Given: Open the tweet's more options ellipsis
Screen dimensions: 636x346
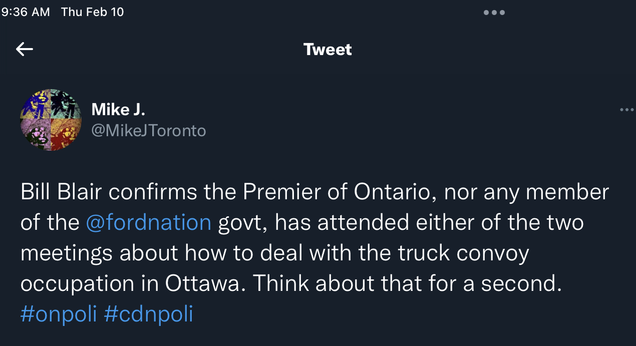Looking at the screenshot, I should 626,110.
